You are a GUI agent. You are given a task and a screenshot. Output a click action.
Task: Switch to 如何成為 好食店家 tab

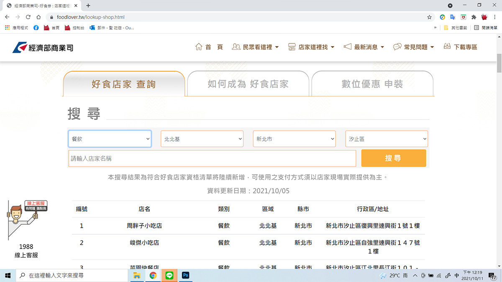(x=248, y=84)
